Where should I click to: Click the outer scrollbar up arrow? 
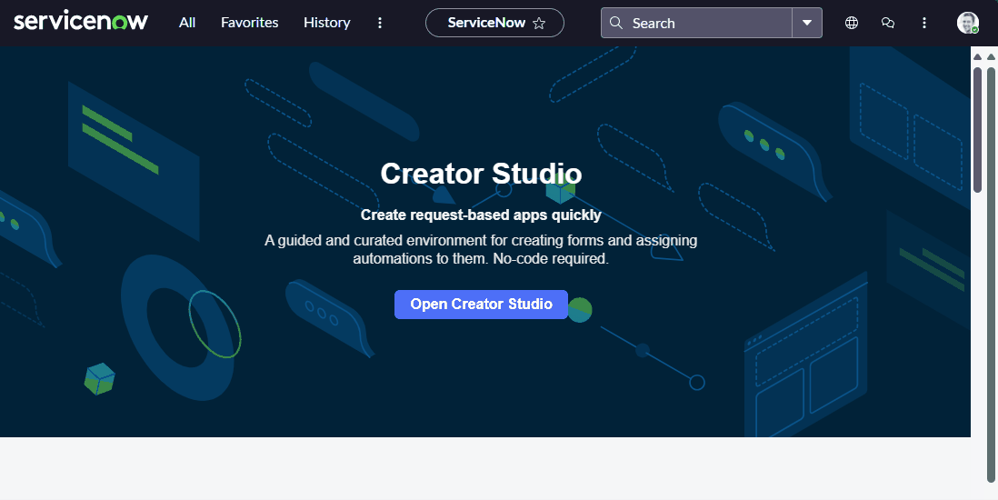(x=991, y=57)
